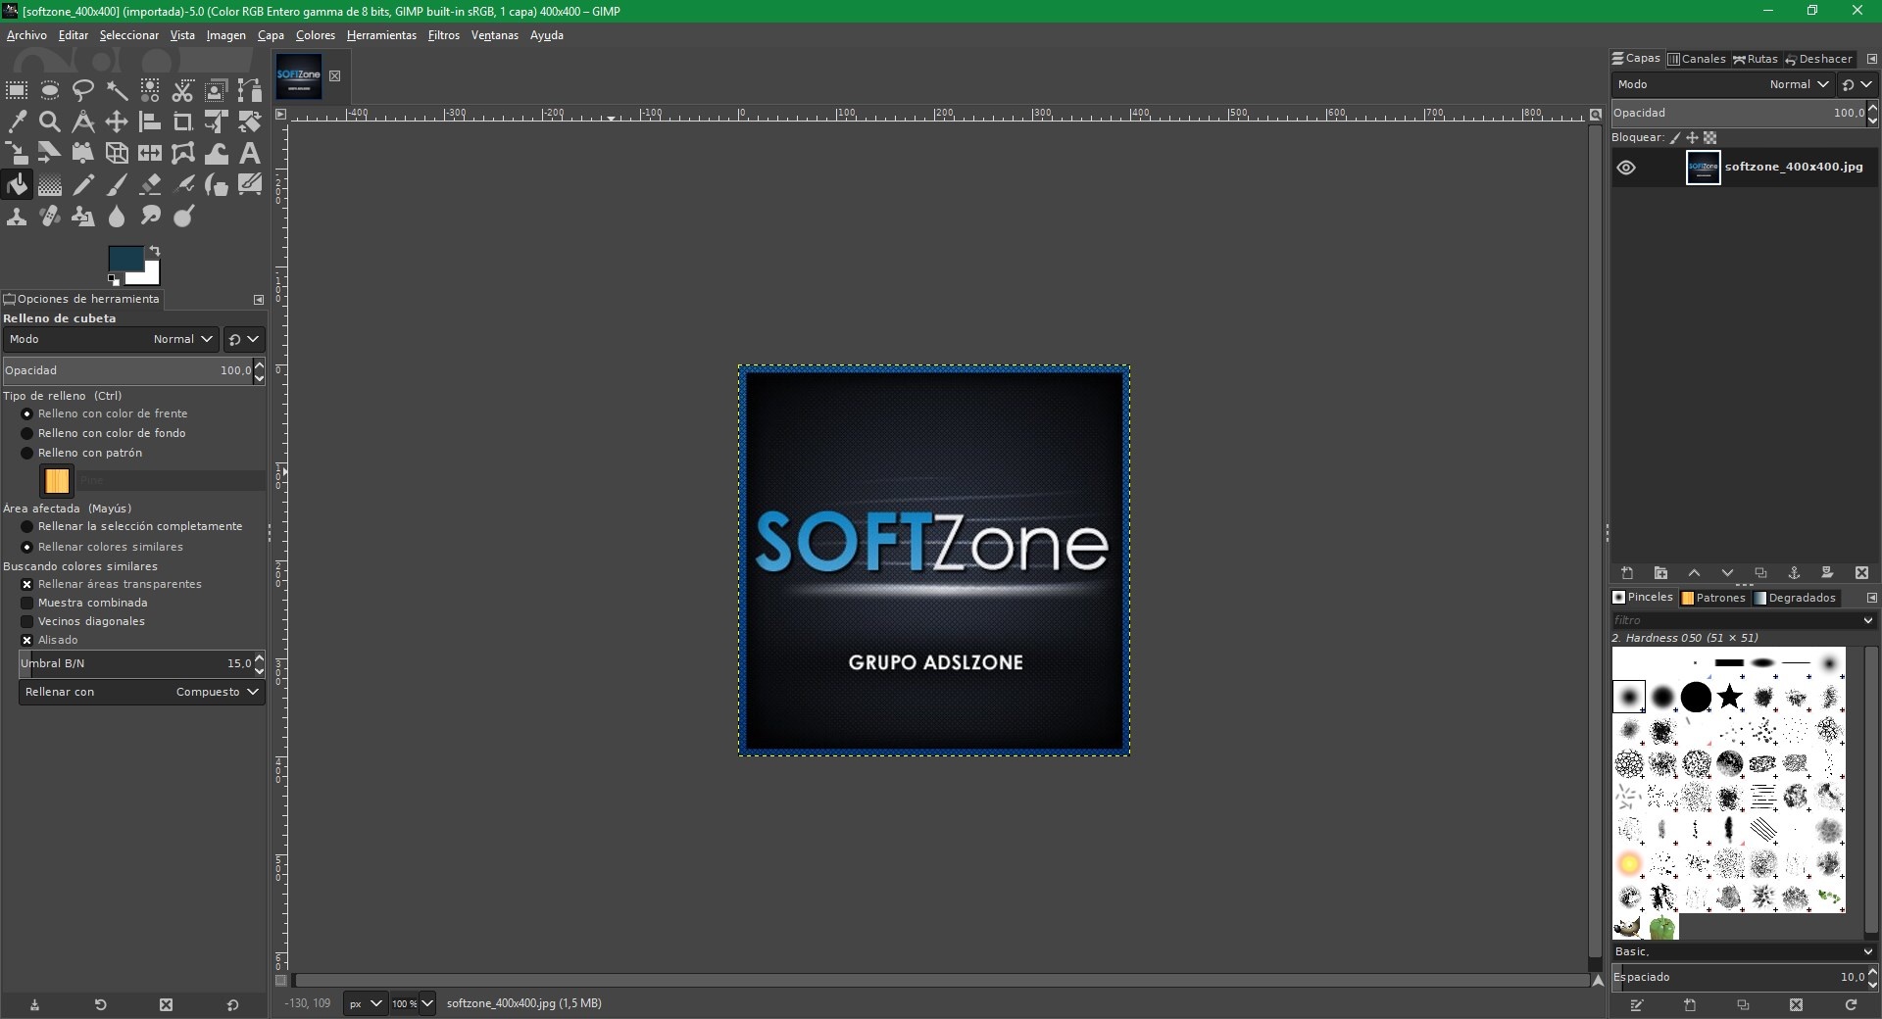Screen dimensions: 1882x1019
Task: Expand the brush filter dropdown
Action: [1867, 621]
